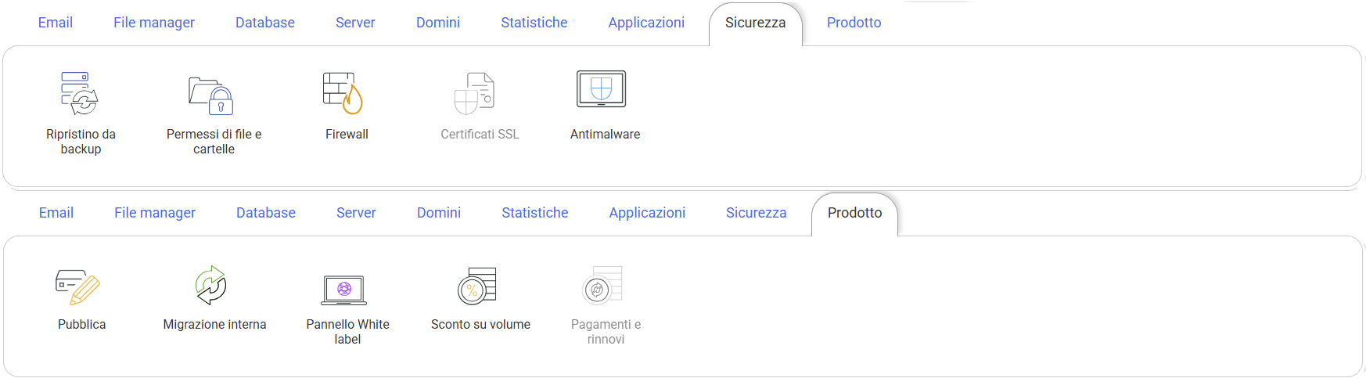
Task: Click the Pubblica card-and-pencil icon
Action: [78, 286]
